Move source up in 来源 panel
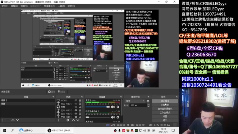The height and width of the screenshot is (134, 238). click(73, 120)
